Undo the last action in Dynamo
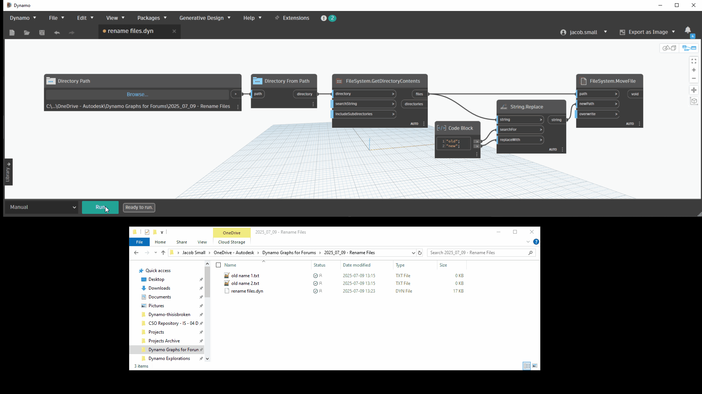This screenshot has width=702, height=394. tap(57, 32)
